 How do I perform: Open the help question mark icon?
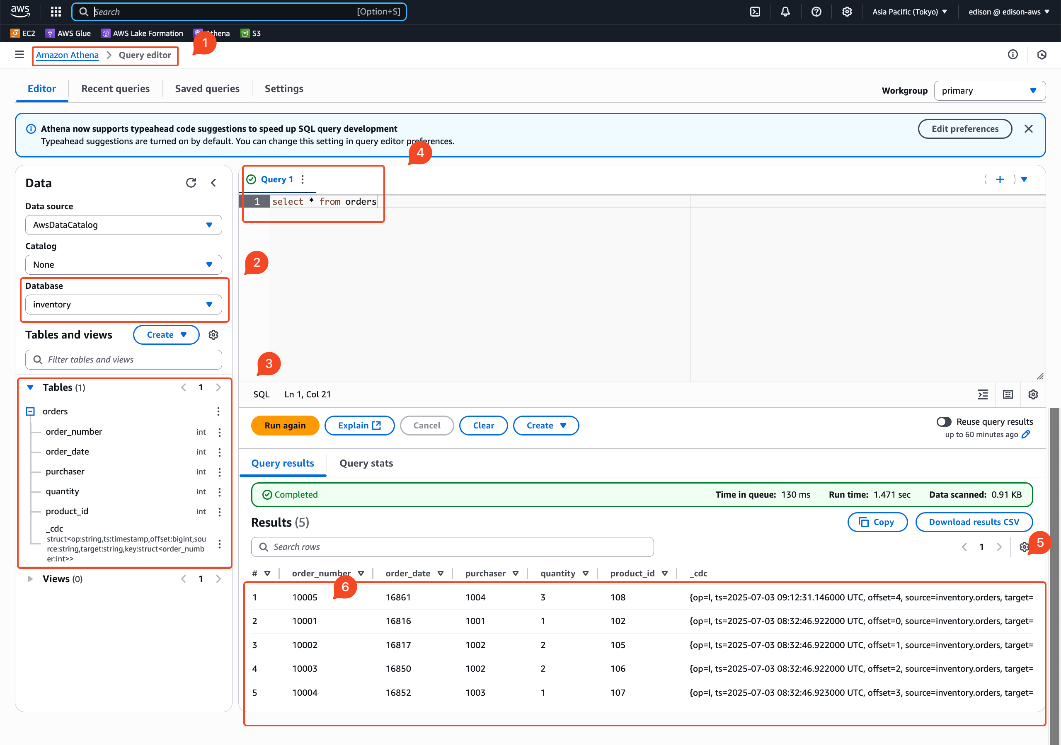coord(816,12)
